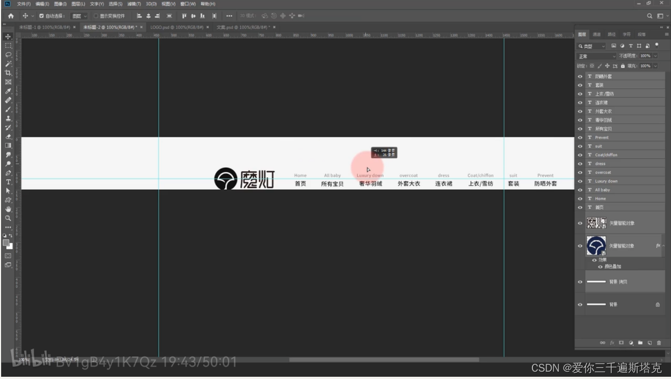Click the align top edges icon
Image resolution: width=671 pixels, height=379 pixels.
click(184, 16)
